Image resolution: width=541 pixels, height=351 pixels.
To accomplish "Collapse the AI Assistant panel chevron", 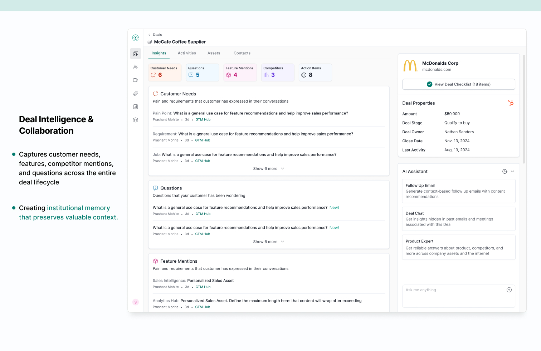I will (x=512, y=172).
